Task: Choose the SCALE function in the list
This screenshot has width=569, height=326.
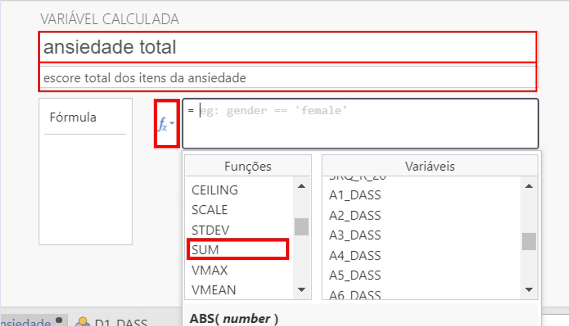Action: pyautogui.click(x=210, y=210)
